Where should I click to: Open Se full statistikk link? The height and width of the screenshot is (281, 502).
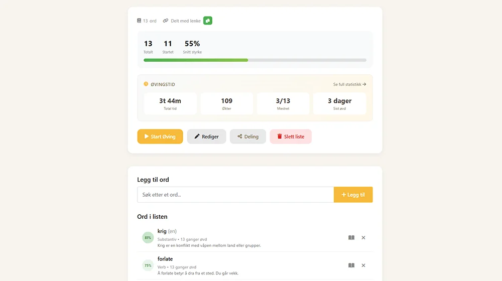(349, 84)
